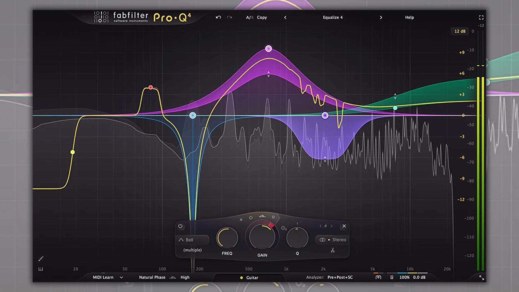Click Natural Phase processing mode

(x=152, y=277)
